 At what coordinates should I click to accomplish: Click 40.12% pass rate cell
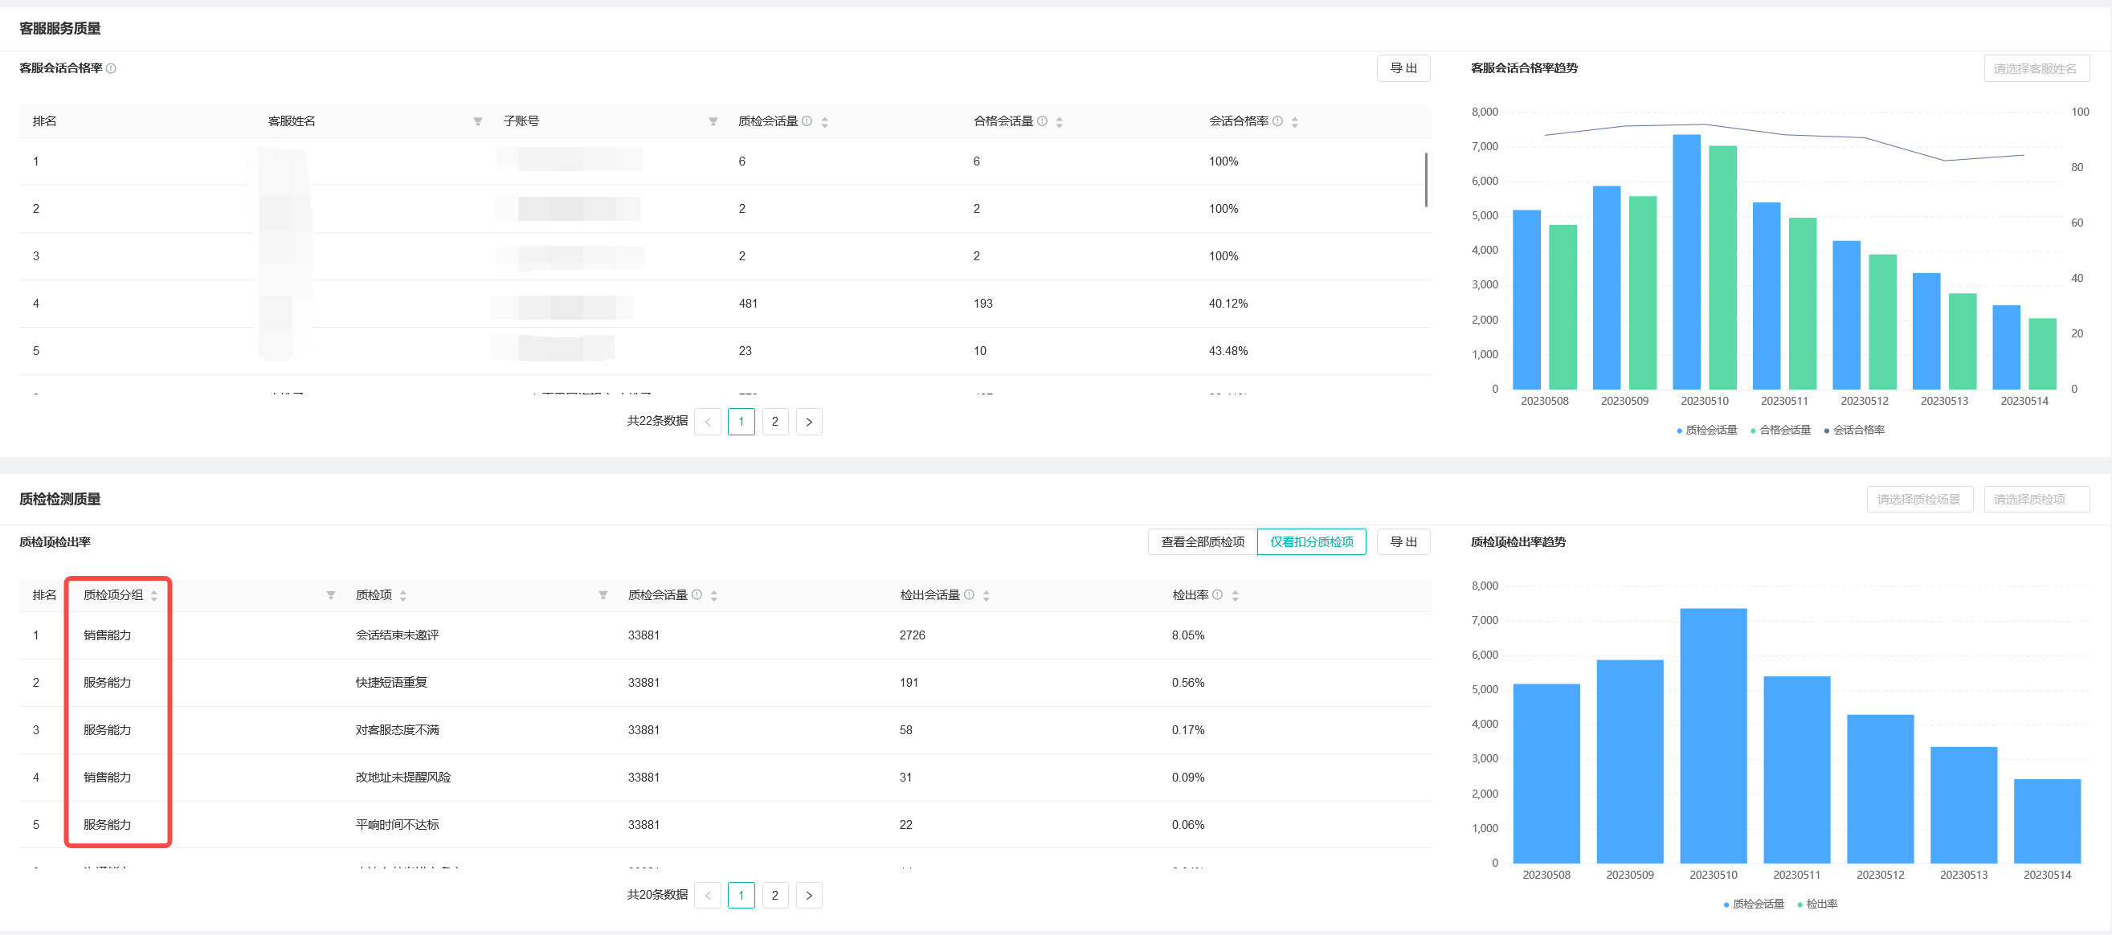pyautogui.click(x=1228, y=304)
